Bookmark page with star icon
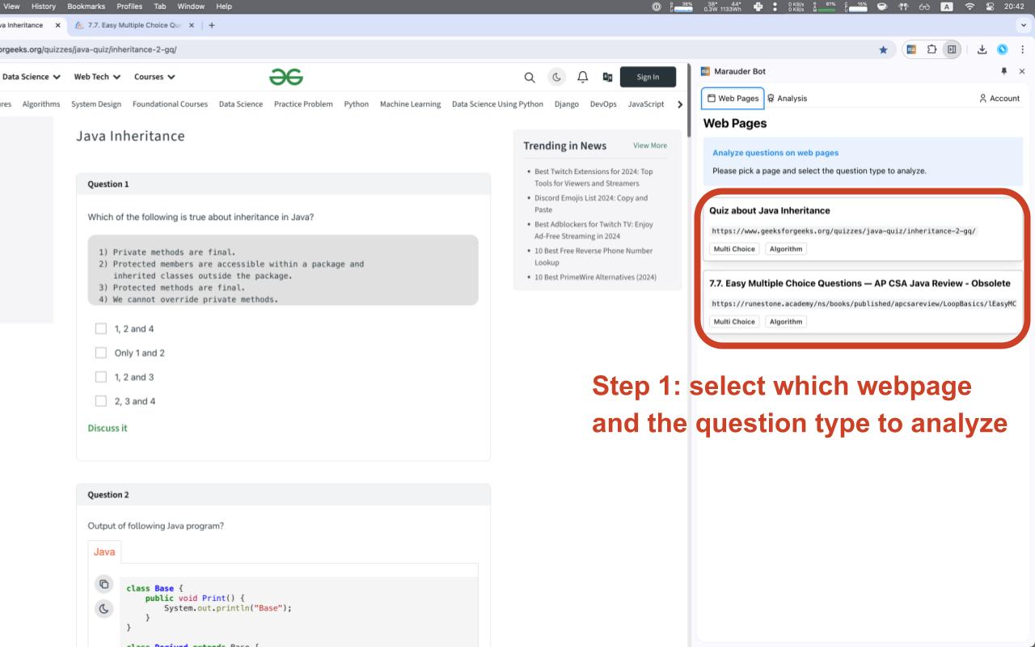This screenshot has height=647, width=1035. coord(883,49)
